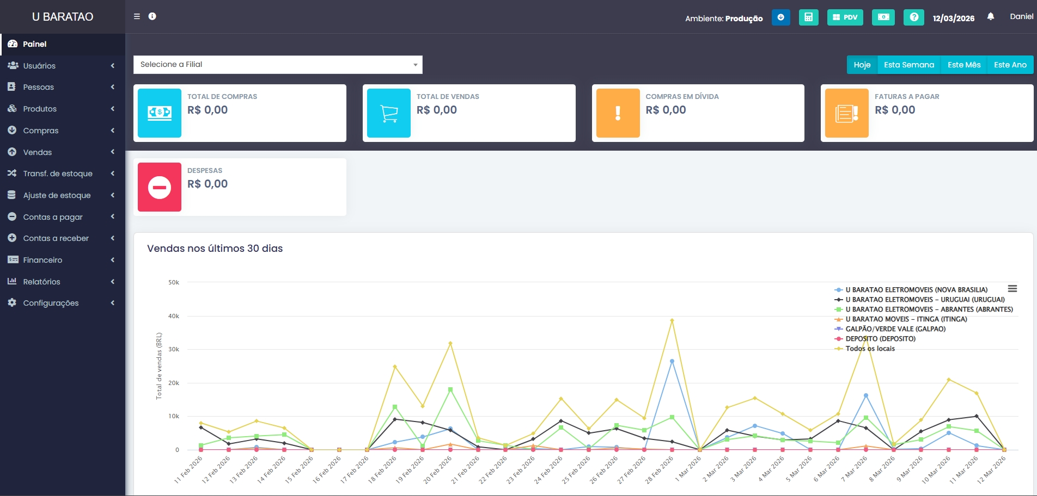The width and height of the screenshot is (1037, 496).
Task: Click the money bill icon button in the header
Action: (x=883, y=17)
